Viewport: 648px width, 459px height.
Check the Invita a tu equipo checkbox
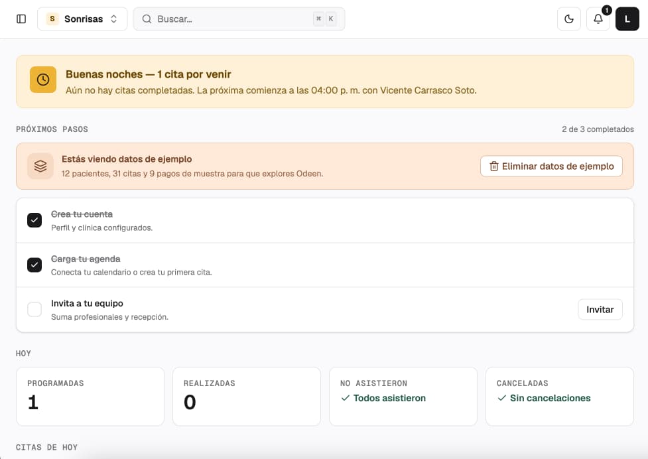coord(34,310)
